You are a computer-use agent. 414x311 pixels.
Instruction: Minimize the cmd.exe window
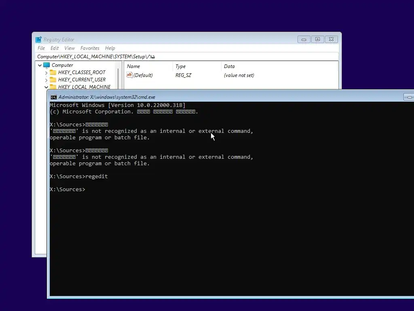click(x=409, y=97)
